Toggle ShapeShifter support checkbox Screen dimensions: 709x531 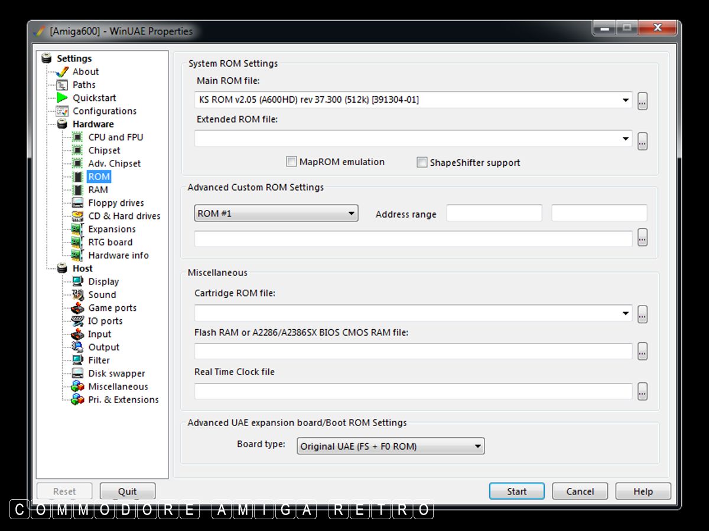click(422, 162)
